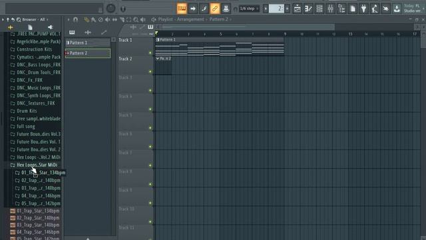Screen dimensions: 426x240
Task: Open the Piano roll view icon
Action: click(x=308, y=9)
